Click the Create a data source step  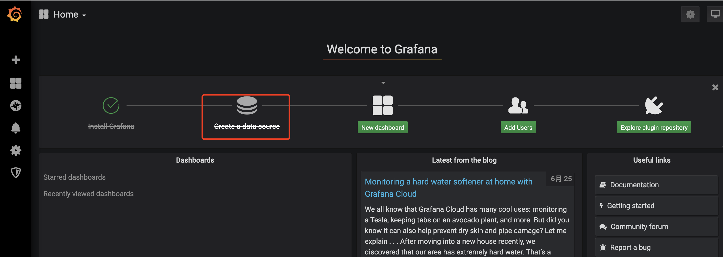[x=247, y=126]
